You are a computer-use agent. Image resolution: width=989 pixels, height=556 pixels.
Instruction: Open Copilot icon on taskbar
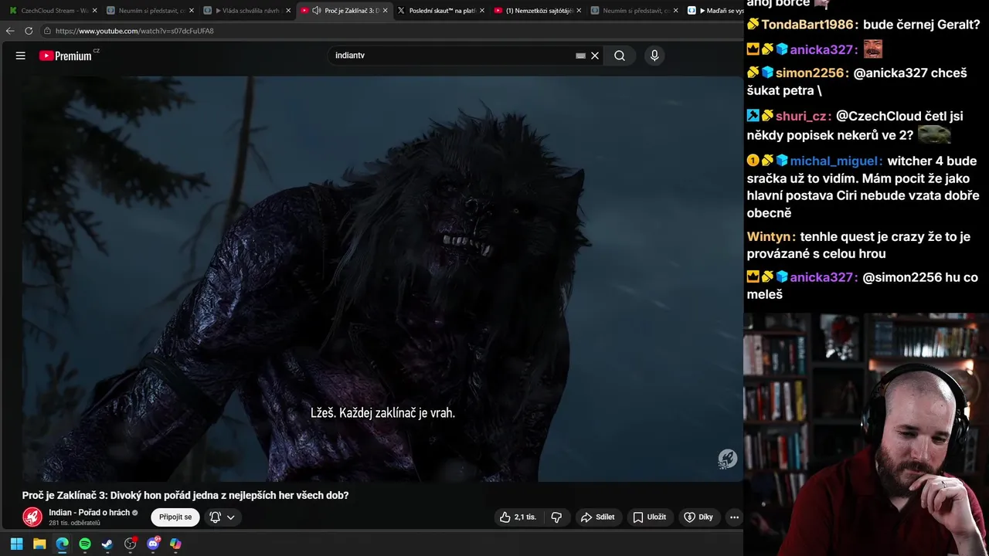pos(175,544)
